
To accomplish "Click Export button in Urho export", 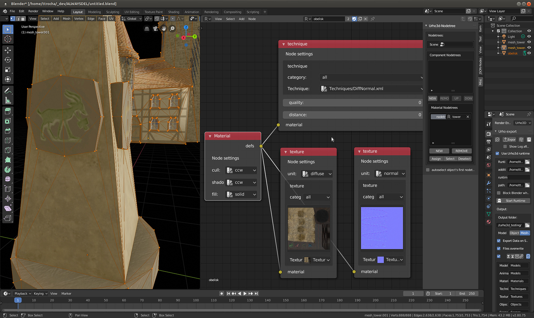I will click(x=510, y=139).
